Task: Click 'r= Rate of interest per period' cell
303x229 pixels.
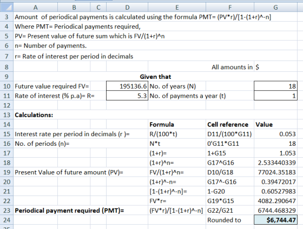Action: (x=74, y=56)
